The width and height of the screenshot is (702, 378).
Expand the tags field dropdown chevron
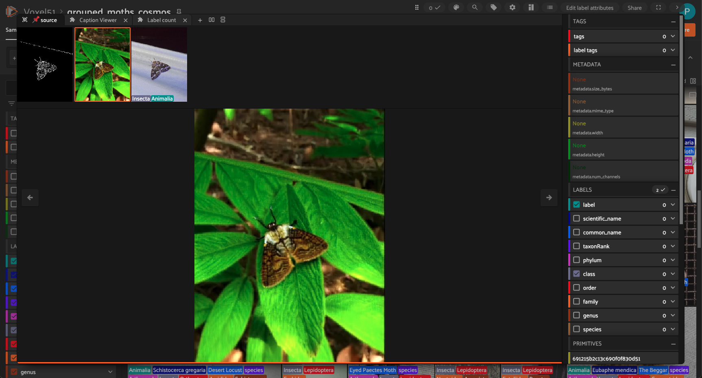coord(674,36)
